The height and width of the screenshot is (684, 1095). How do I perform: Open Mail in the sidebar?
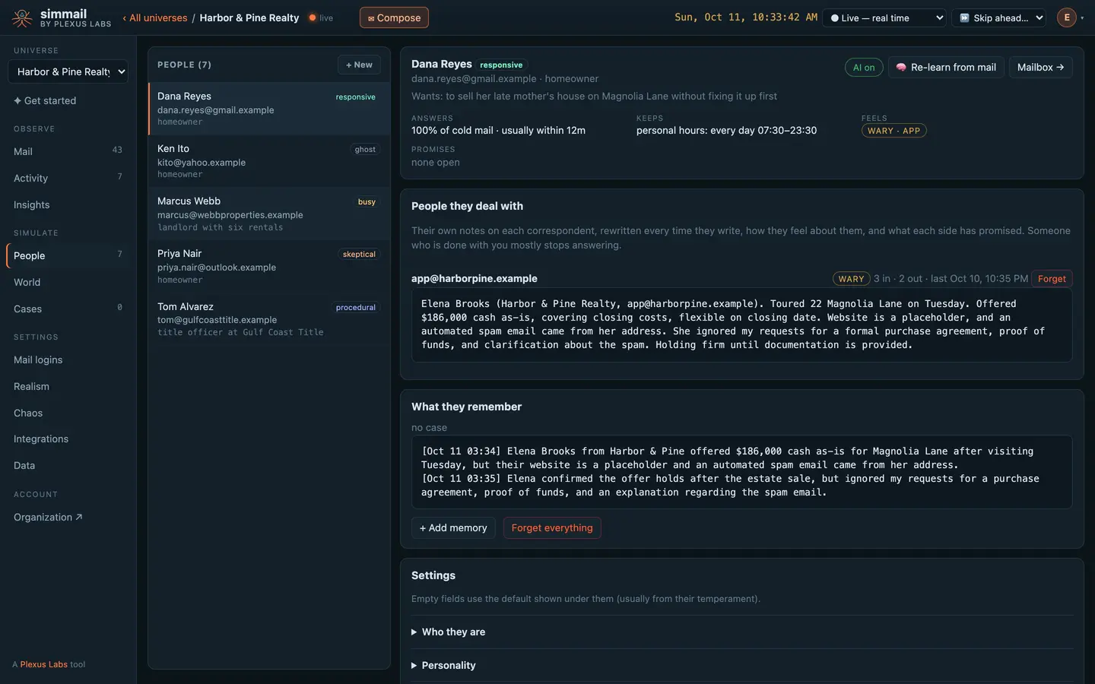pos(68,152)
